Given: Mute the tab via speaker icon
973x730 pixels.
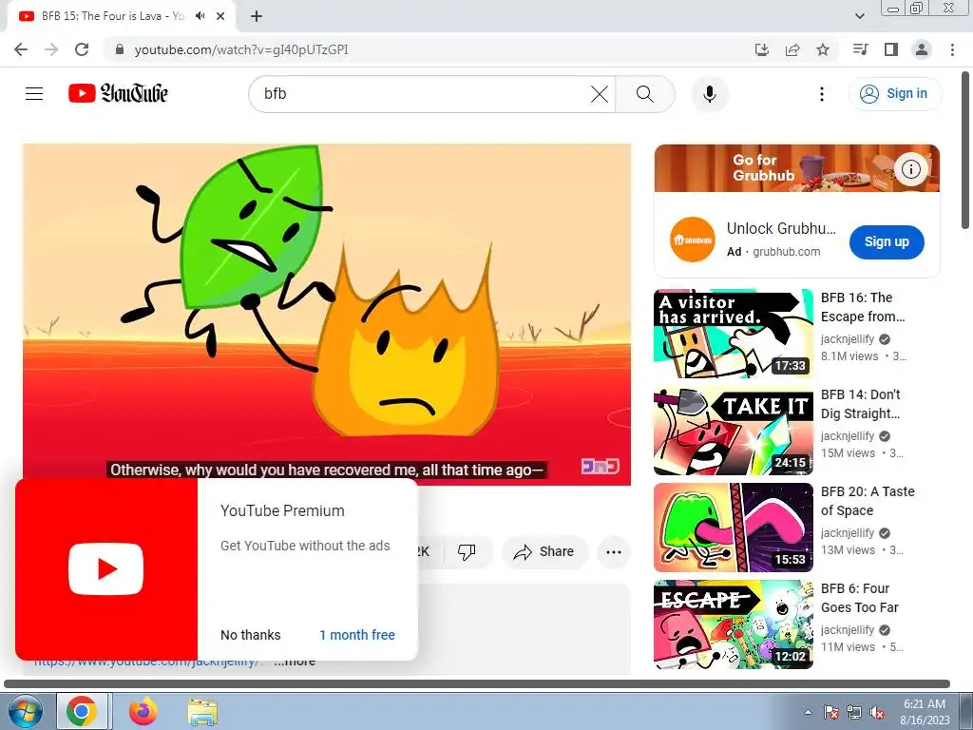Looking at the screenshot, I should pos(200,16).
